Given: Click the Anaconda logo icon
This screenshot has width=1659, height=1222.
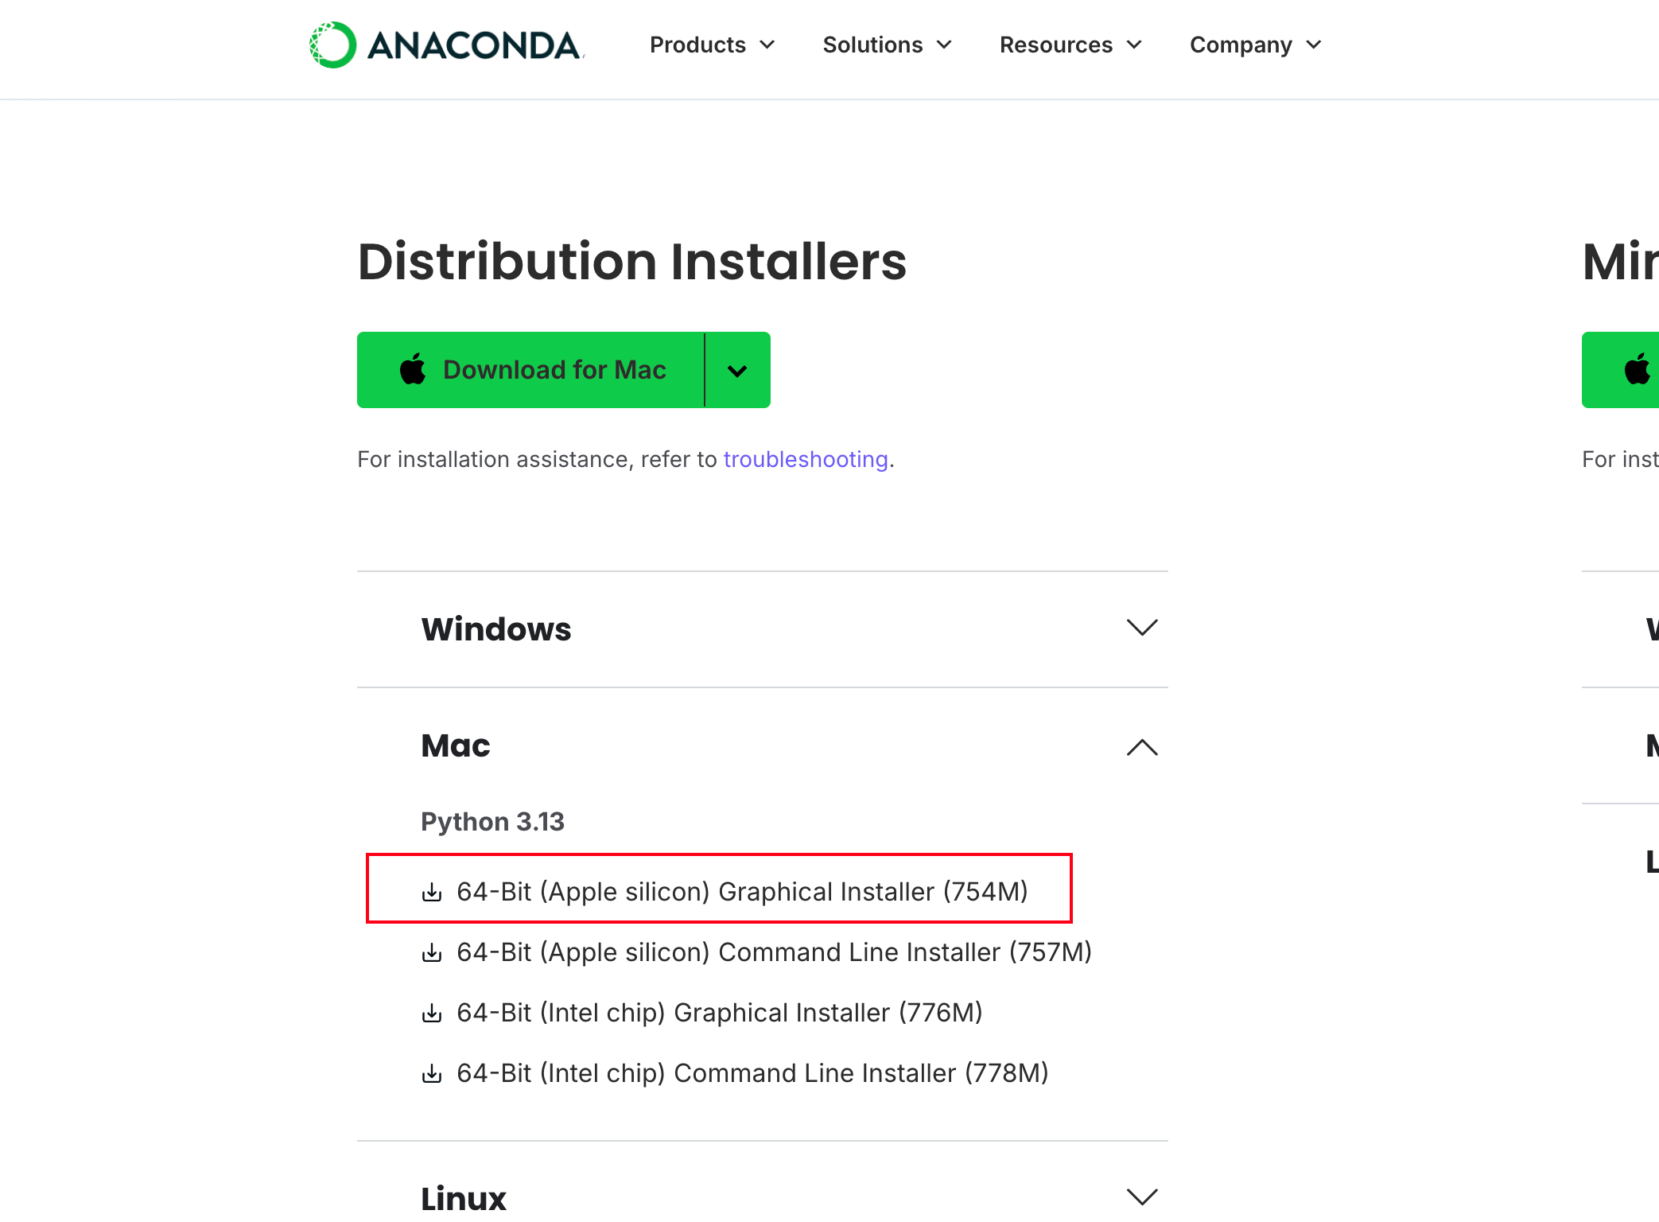Looking at the screenshot, I should point(332,45).
